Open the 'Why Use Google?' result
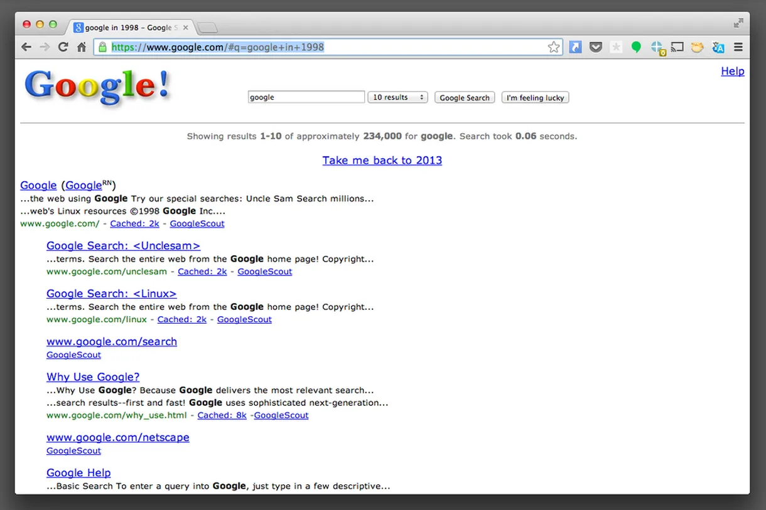The height and width of the screenshot is (510, 766). (93, 377)
